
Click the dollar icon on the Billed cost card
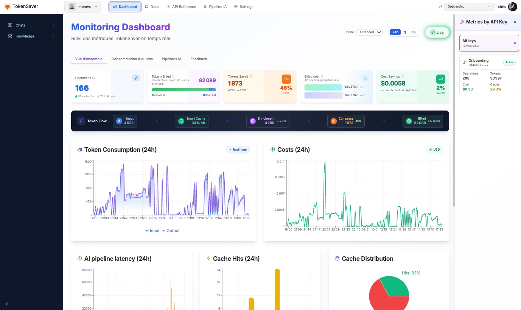pyautogui.click(x=365, y=78)
